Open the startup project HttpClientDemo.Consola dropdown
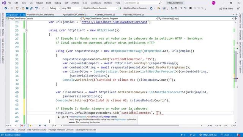243x137 pixels. 100,8
